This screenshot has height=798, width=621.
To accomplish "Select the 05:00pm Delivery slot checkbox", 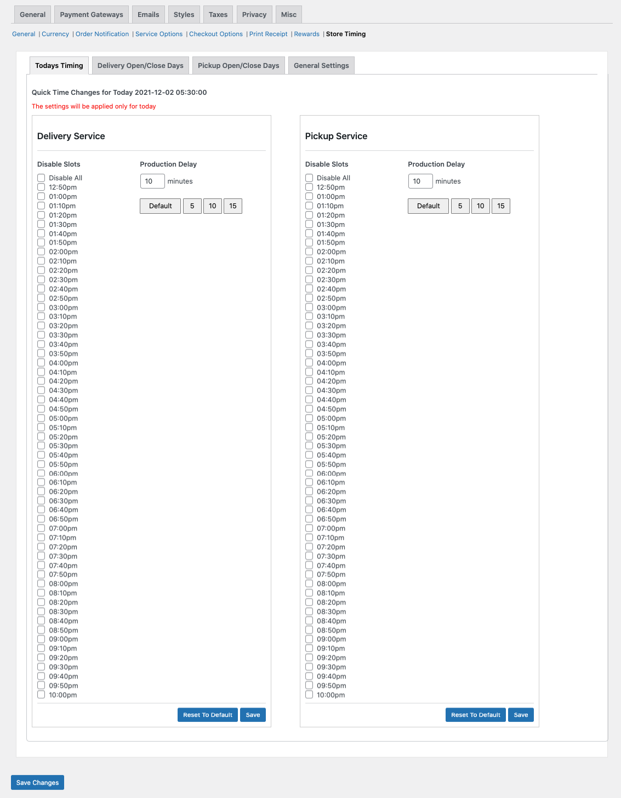I will pos(41,418).
